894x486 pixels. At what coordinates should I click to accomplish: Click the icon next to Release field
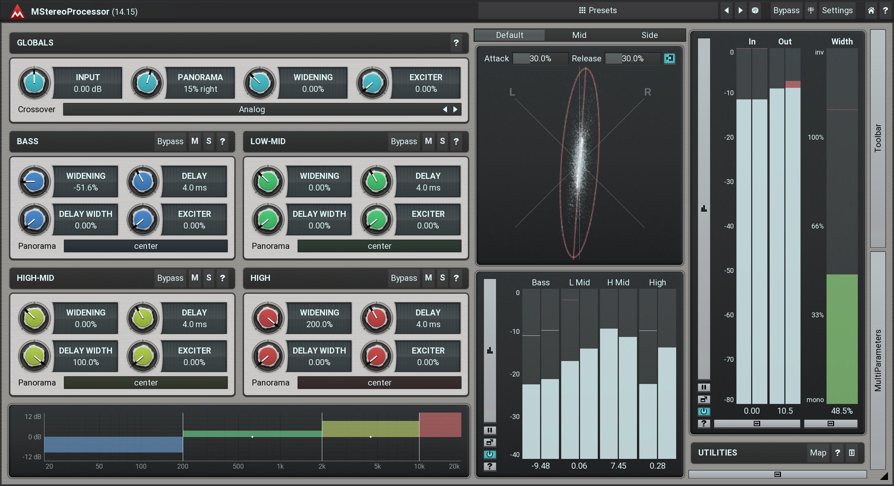coord(669,58)
